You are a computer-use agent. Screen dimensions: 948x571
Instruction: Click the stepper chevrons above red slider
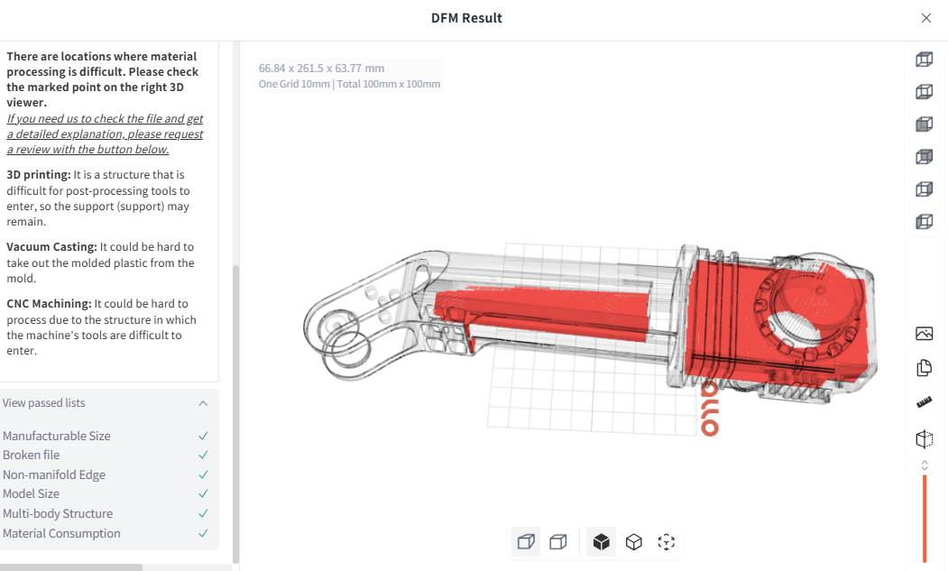coord(924,465)
